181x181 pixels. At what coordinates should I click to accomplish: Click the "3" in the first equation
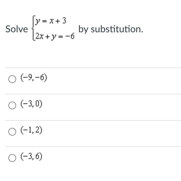coord(64,21)
